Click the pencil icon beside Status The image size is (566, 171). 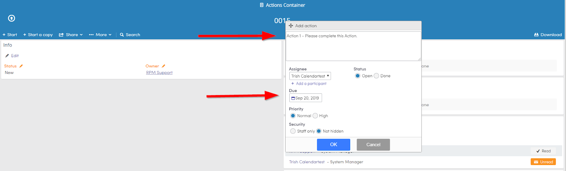point(21,66)
